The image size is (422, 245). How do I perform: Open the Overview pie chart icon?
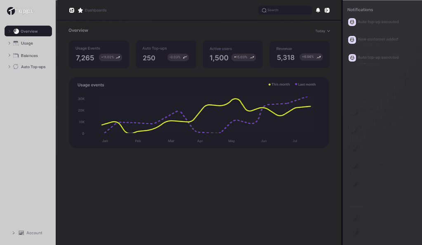[16, 31]
